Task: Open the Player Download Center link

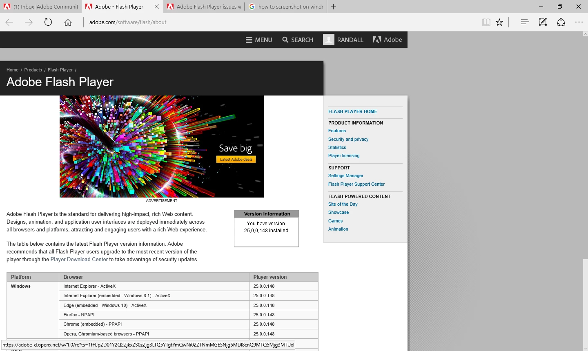Action: [x=79, y=259]
